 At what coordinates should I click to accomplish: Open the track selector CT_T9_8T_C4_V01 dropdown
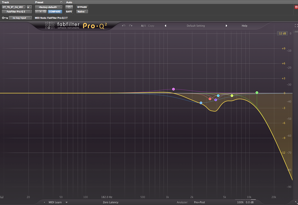tap(14, 7)
